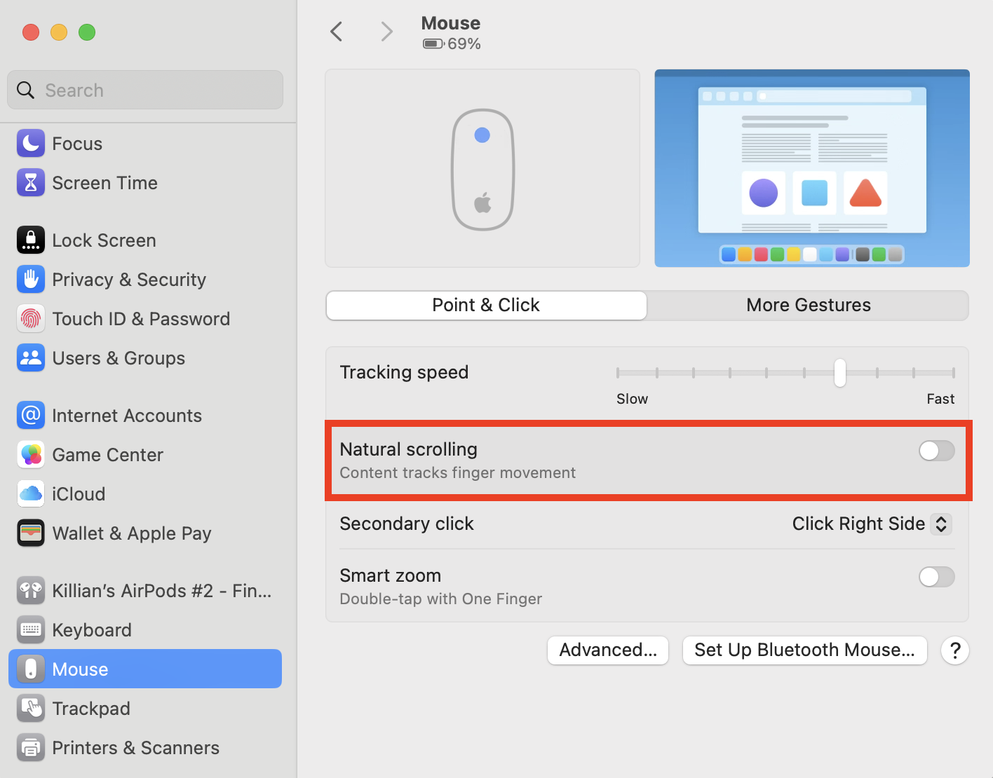Select the Wallet & Apple Pay icon
This screenshot has height=778, width=993.
(30, 533)
